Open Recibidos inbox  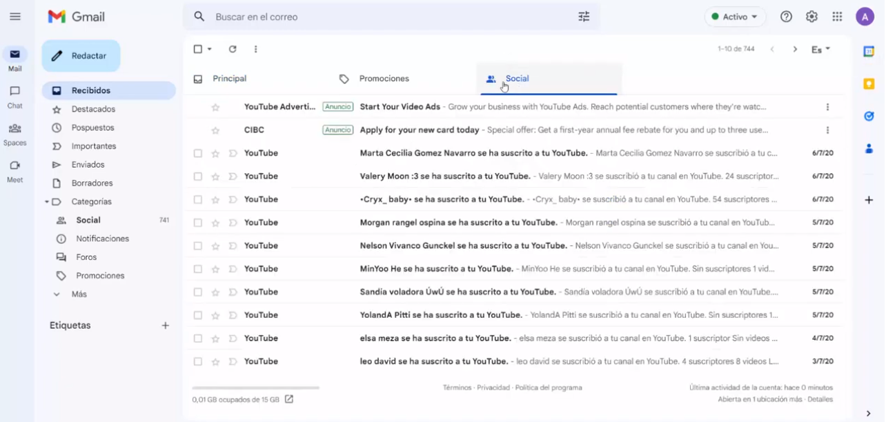coord(109,90)
